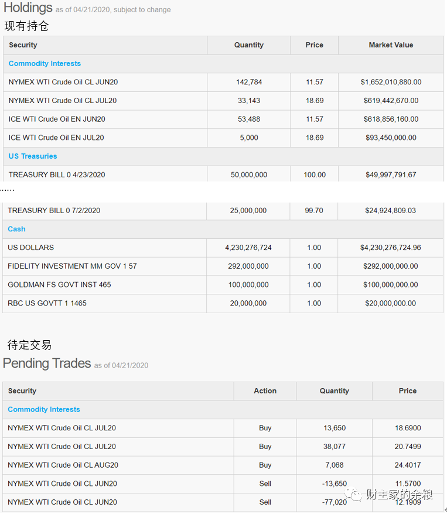
Task: Click TREASURY BILL 0 7/2/2020 entry
Action: point(54,210)
